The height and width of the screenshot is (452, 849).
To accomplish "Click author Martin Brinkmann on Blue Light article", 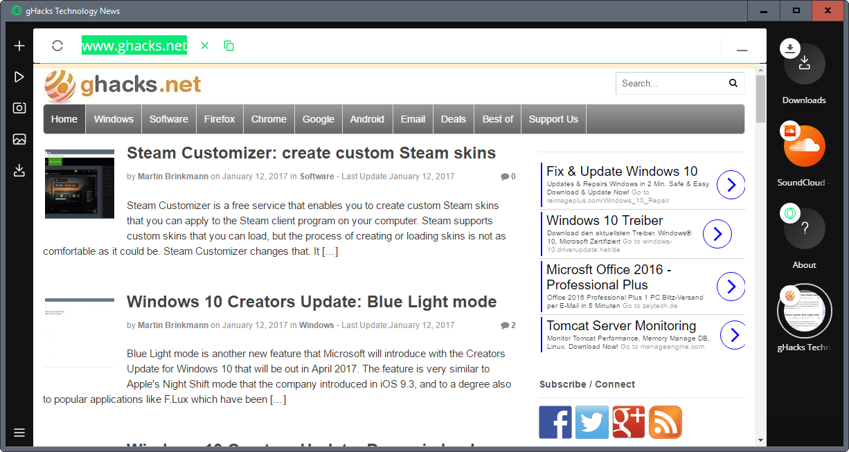I will (x=173, y=325).
